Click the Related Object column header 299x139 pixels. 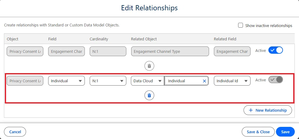point(144,39)
